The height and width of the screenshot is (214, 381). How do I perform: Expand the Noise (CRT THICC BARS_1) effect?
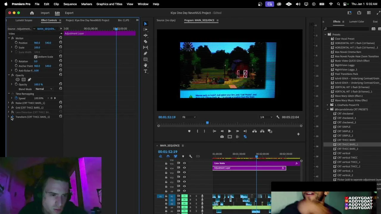[x=9, y=103]
